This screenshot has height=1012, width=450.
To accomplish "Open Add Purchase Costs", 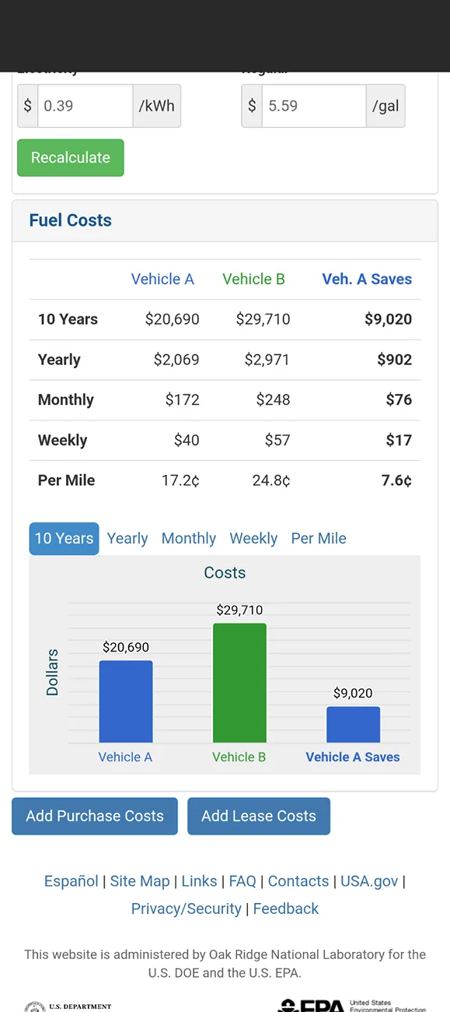I will (94, 816).
